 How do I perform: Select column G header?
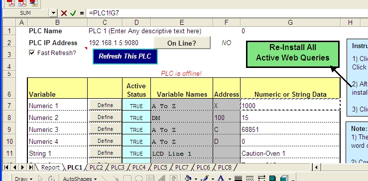coord(290,22)
